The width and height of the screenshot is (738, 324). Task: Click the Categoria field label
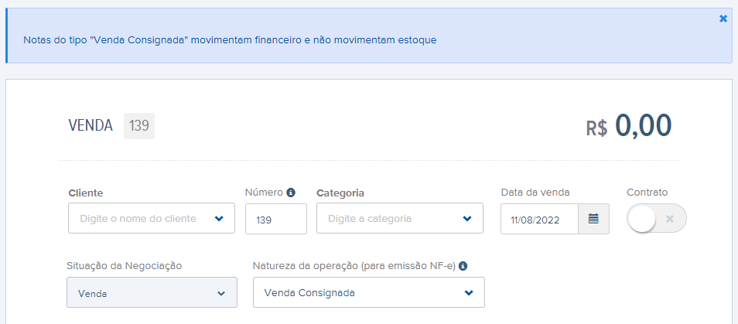click(340, 193)
